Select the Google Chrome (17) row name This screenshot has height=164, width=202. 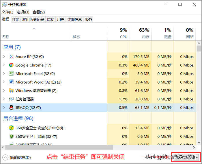(x=33, y=65)
